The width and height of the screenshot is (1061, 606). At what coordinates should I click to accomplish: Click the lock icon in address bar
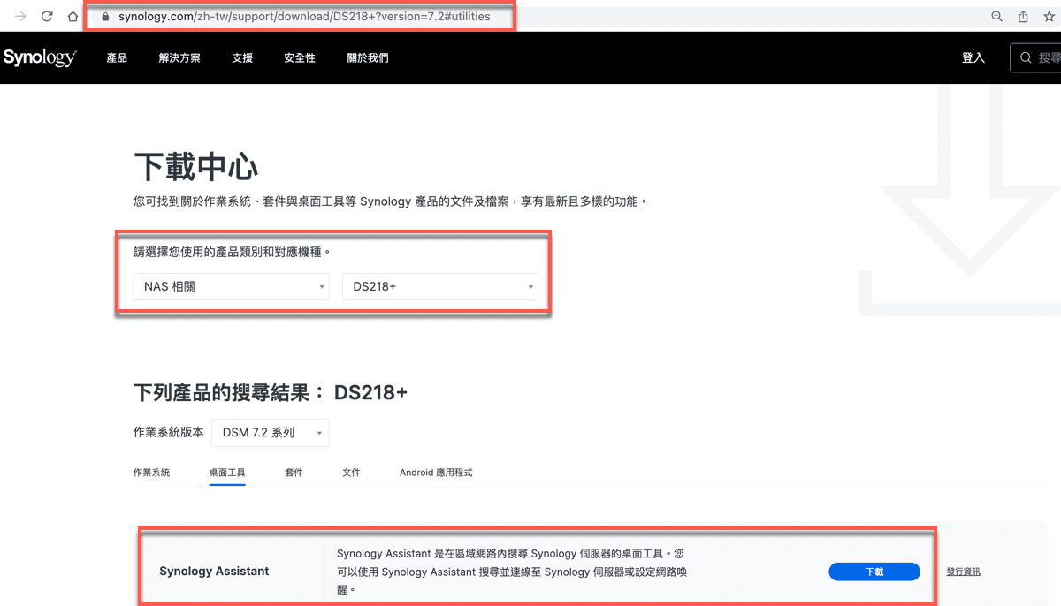pos(106,17)
